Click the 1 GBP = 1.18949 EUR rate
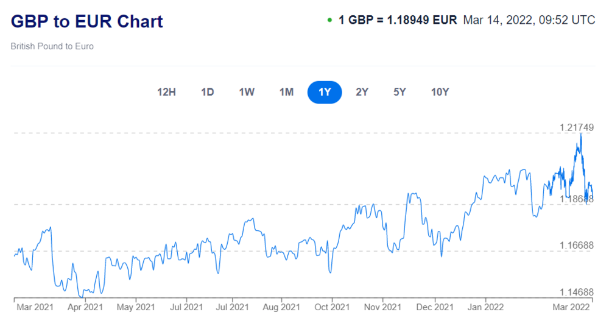The image size is (609, 326). tap(398, 19)
